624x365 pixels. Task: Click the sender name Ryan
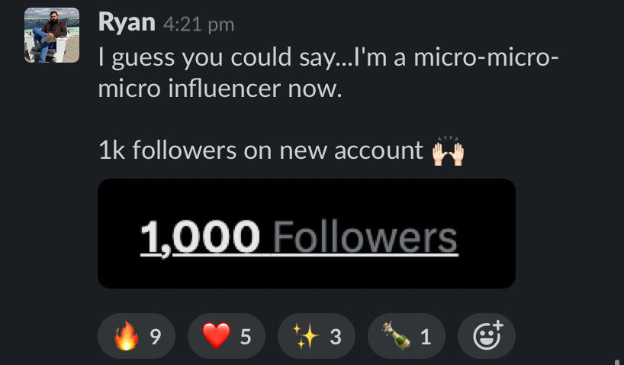tap(126, 23)
